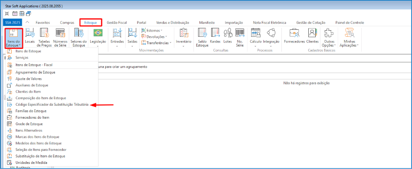This screenshot has width=412, height=169.
Task: Open Saldo Estoque query
Action: tap(202, 38)
